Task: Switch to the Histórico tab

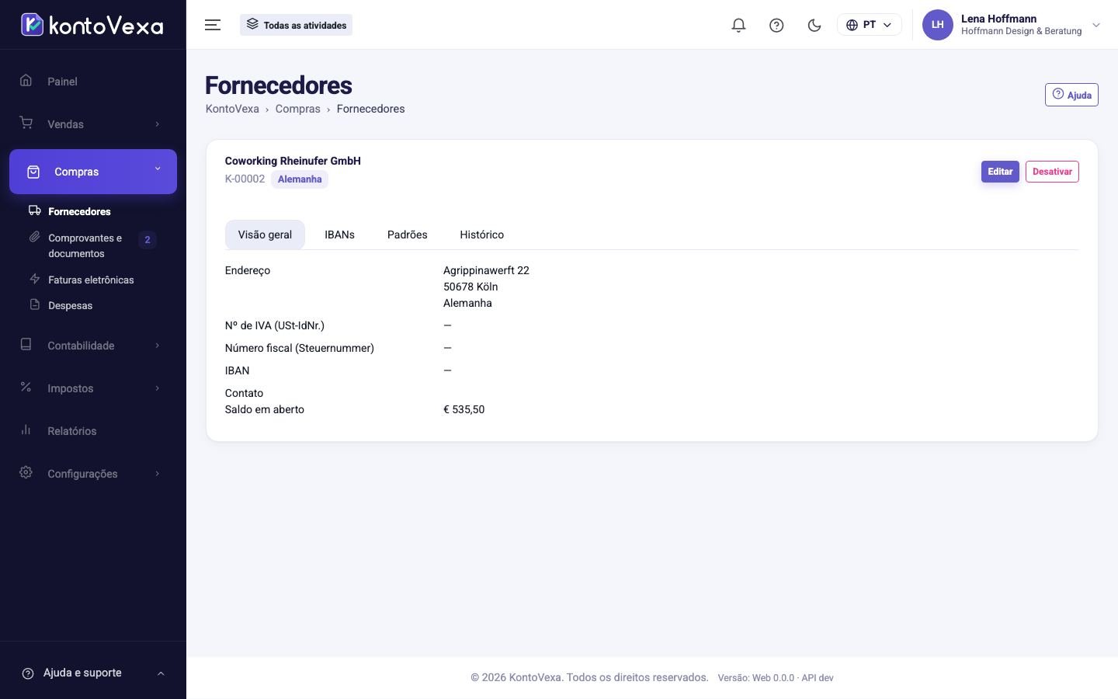Action: pos(481,235)
